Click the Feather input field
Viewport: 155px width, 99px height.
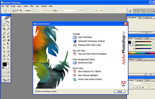35,11
